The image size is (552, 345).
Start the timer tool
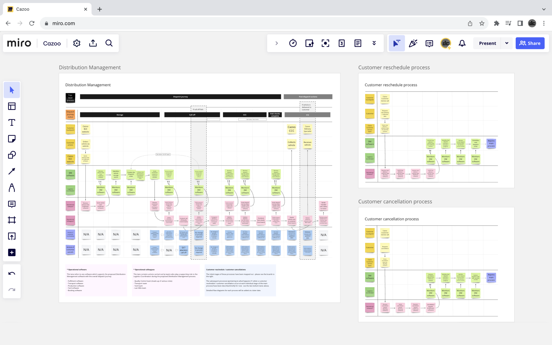click(293, 43)
